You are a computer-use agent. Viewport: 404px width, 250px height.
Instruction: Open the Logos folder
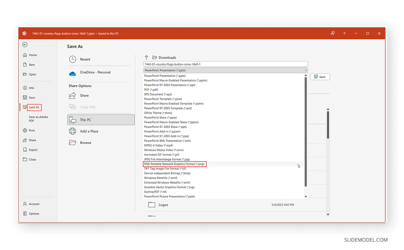click(x=163, y=205)
